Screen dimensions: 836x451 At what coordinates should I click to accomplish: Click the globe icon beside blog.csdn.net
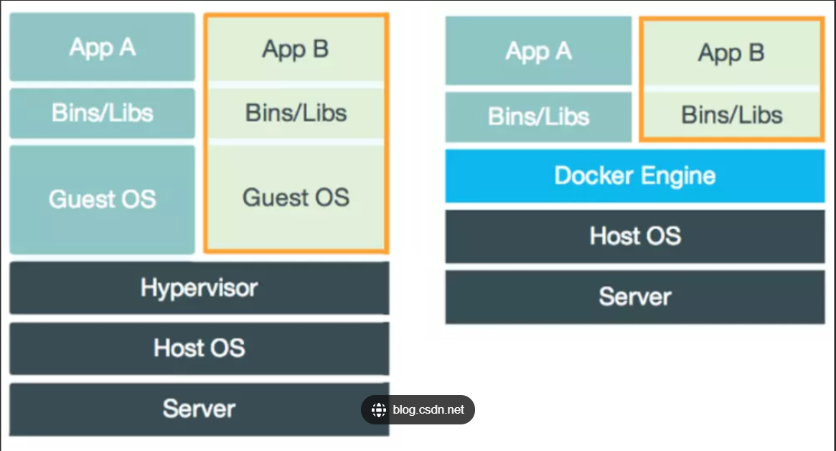(379, 410)
